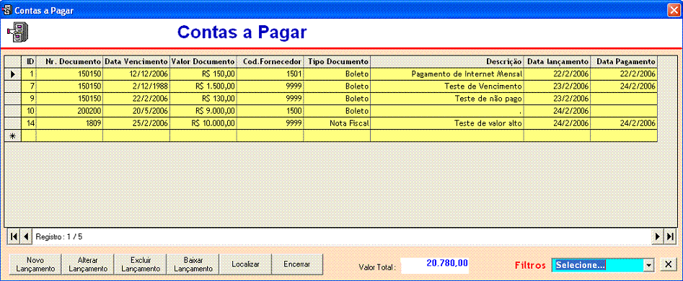Click the new-row asterisk marker
The image size is (683, 281).
pyautogui.click(x=13, y=135)
